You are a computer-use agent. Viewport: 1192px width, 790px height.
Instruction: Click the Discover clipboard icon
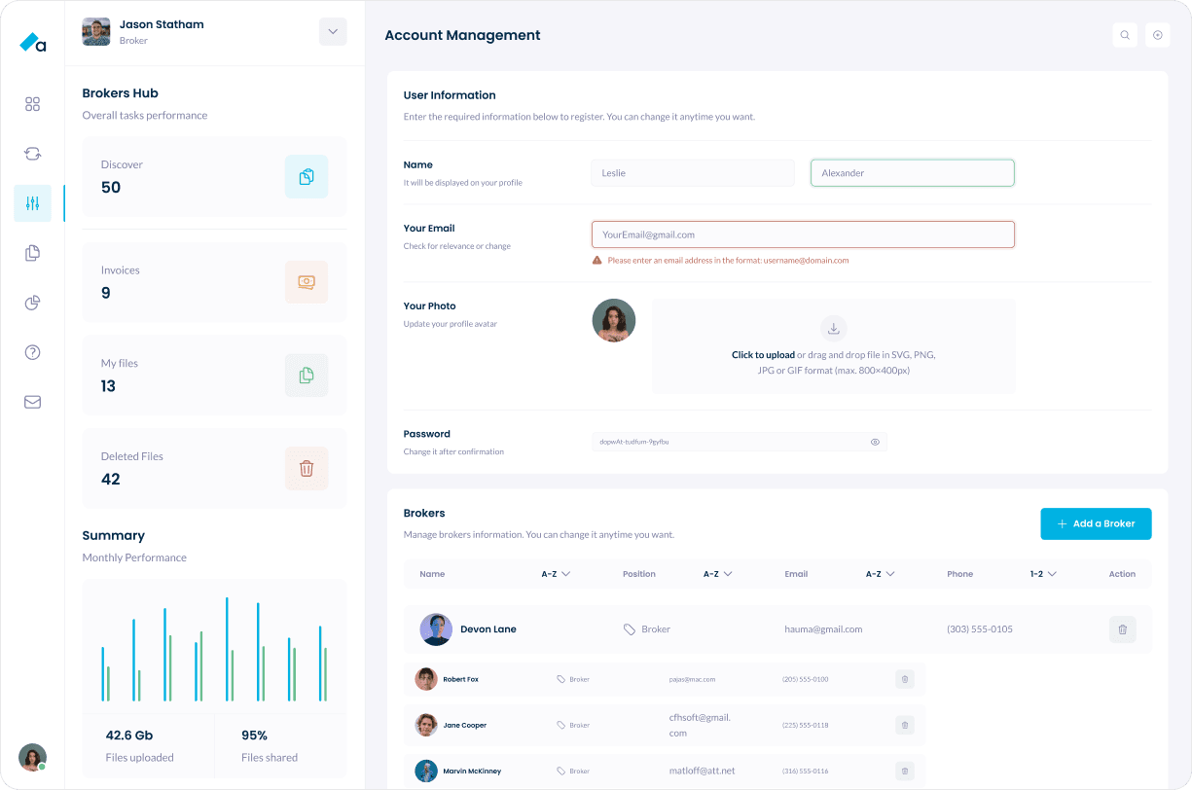(307, 176)
